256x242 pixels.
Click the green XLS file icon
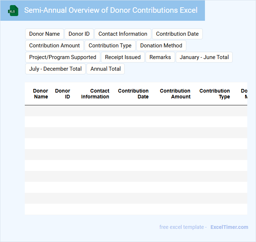(x=13, y=11)
